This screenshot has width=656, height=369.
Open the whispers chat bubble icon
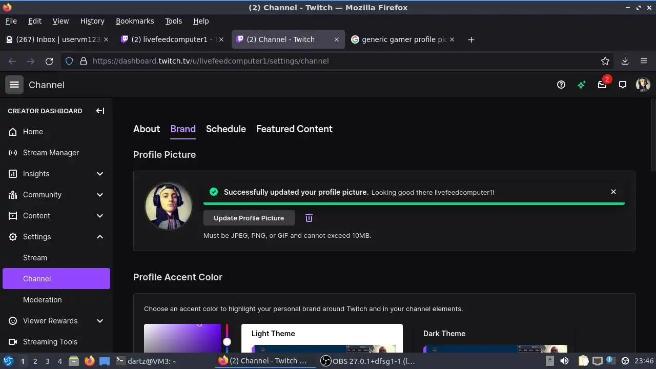tap(623, 85)
